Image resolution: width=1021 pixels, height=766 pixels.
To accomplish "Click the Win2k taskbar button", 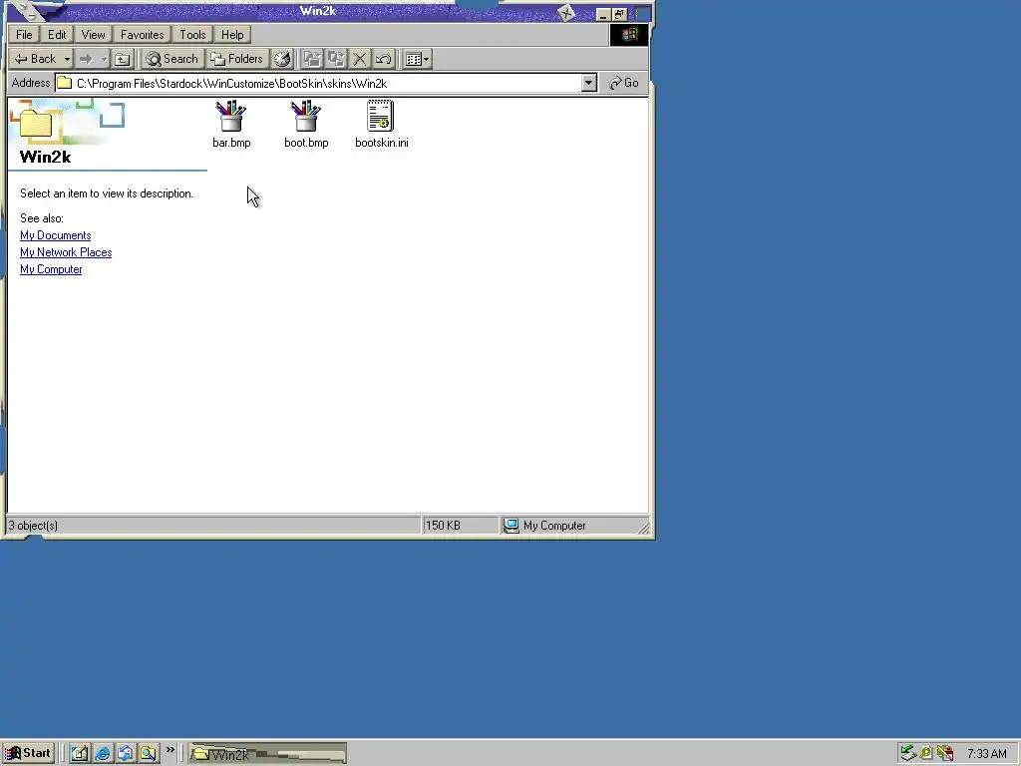I will click(x=267, y=754).
